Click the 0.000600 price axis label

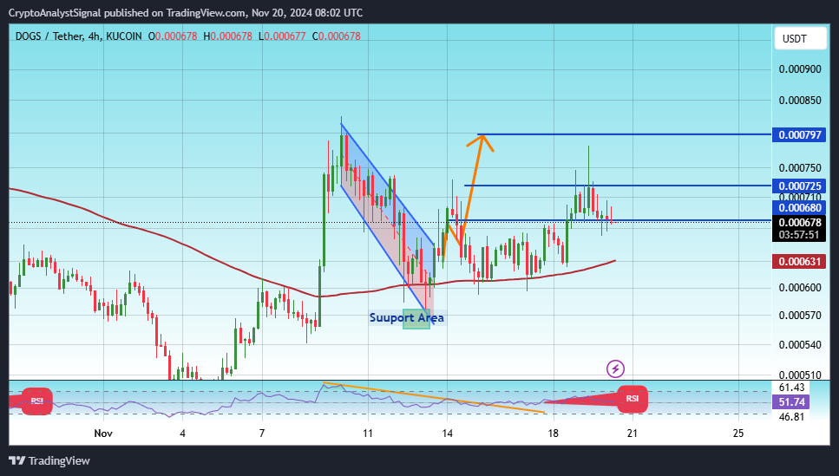(x=799, y=288)
